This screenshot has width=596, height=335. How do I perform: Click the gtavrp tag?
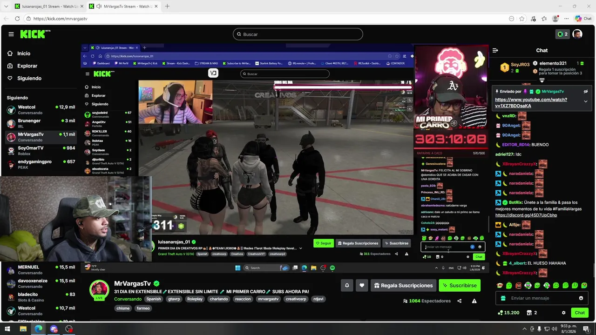(174, 299)
